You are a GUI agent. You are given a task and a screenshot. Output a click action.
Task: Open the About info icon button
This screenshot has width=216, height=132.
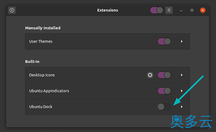pos(12,10)
